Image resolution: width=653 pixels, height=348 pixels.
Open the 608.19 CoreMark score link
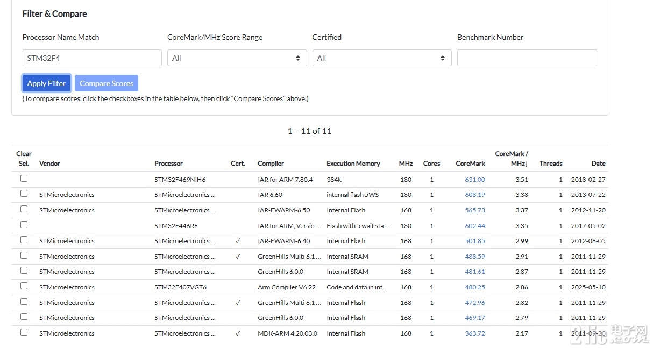(475, 195)
